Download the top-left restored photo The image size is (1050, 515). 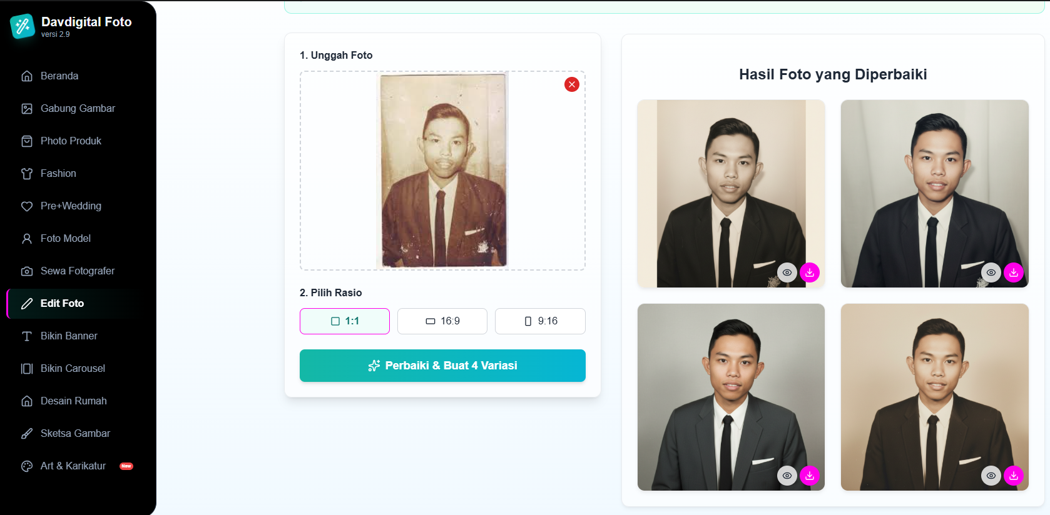tap(810, 272)
